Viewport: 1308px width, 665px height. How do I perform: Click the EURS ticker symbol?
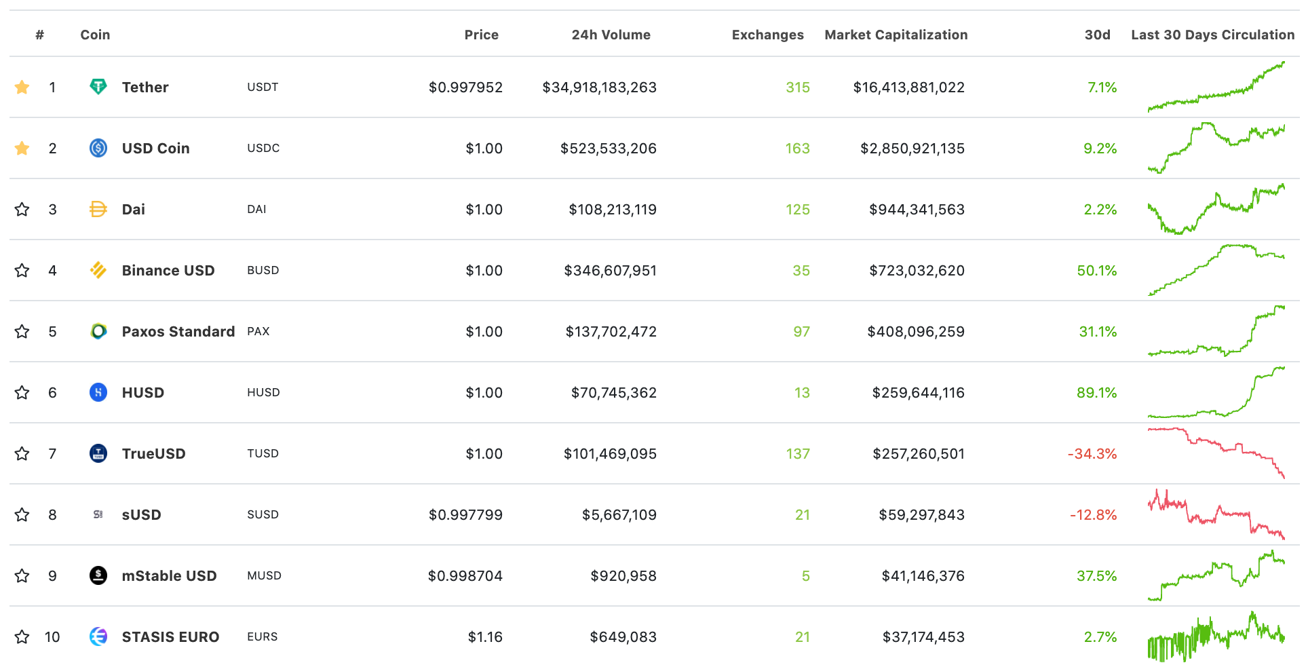263,636
